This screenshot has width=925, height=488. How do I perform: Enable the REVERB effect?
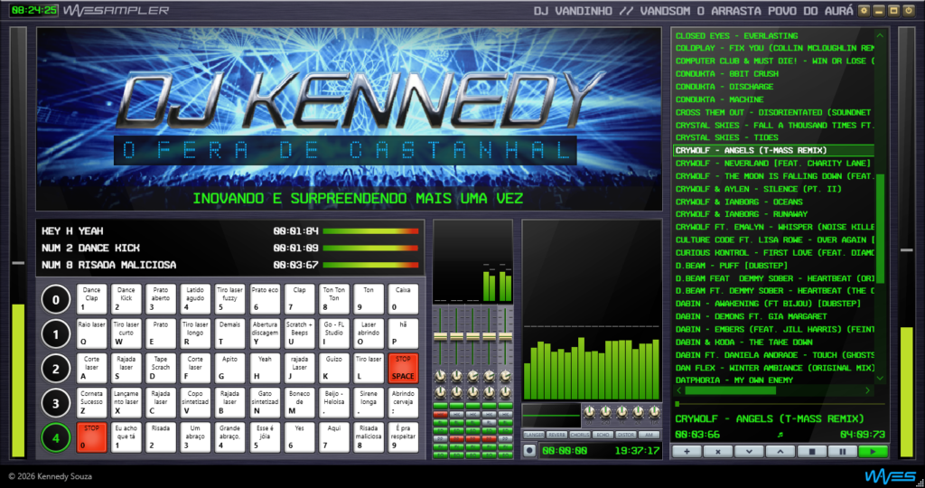(556, 435)
